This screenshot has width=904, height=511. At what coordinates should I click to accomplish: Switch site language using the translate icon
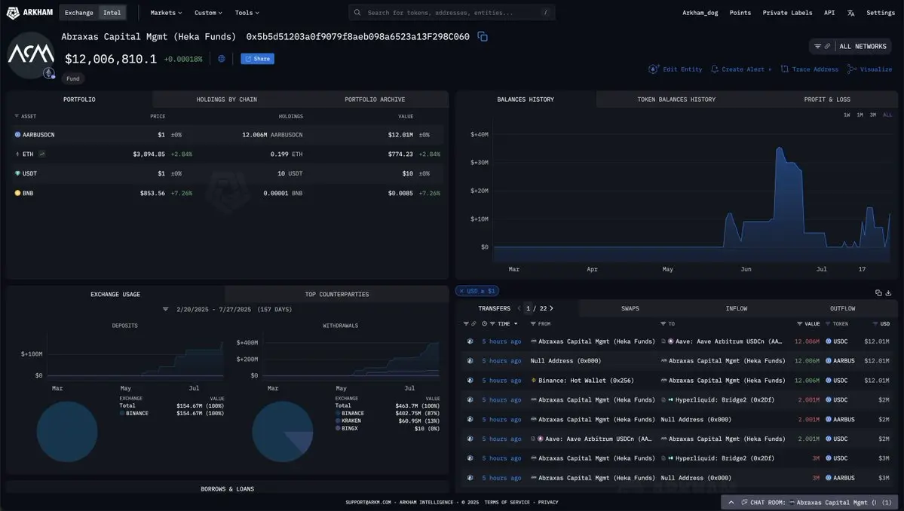click(x=850, y=13)
